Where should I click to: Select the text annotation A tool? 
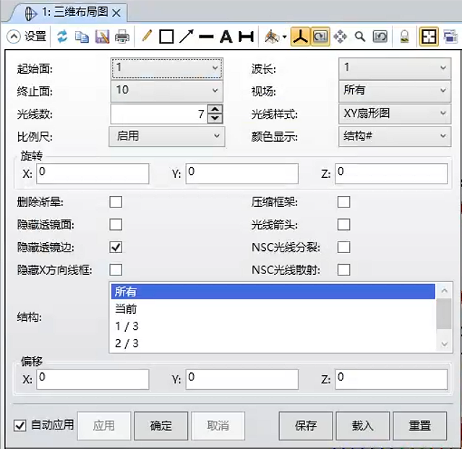click(226, 37)
